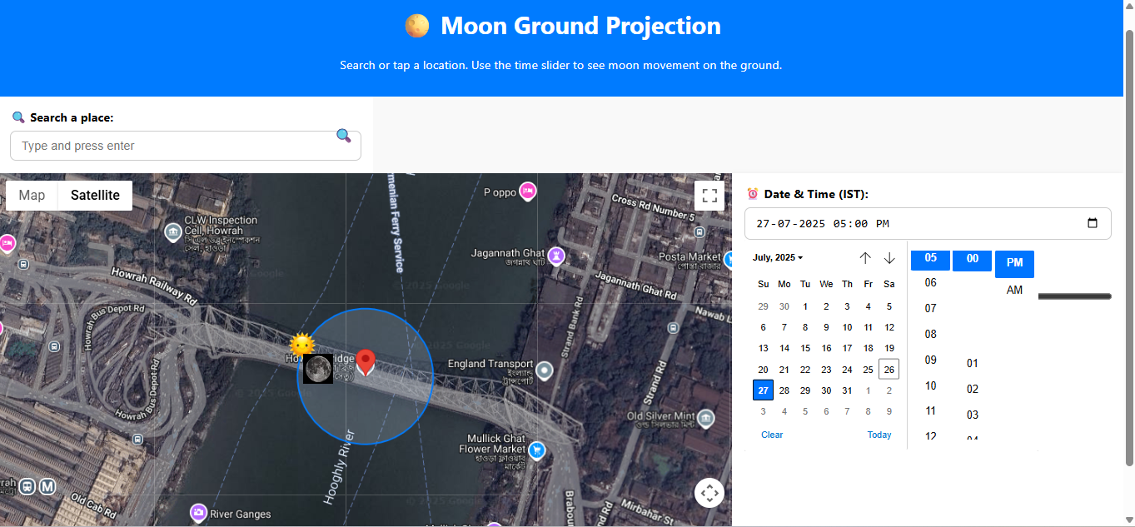Select July 26 in the calendar
The width and height of the screenshot is (1135, 527).
point(889,369)
